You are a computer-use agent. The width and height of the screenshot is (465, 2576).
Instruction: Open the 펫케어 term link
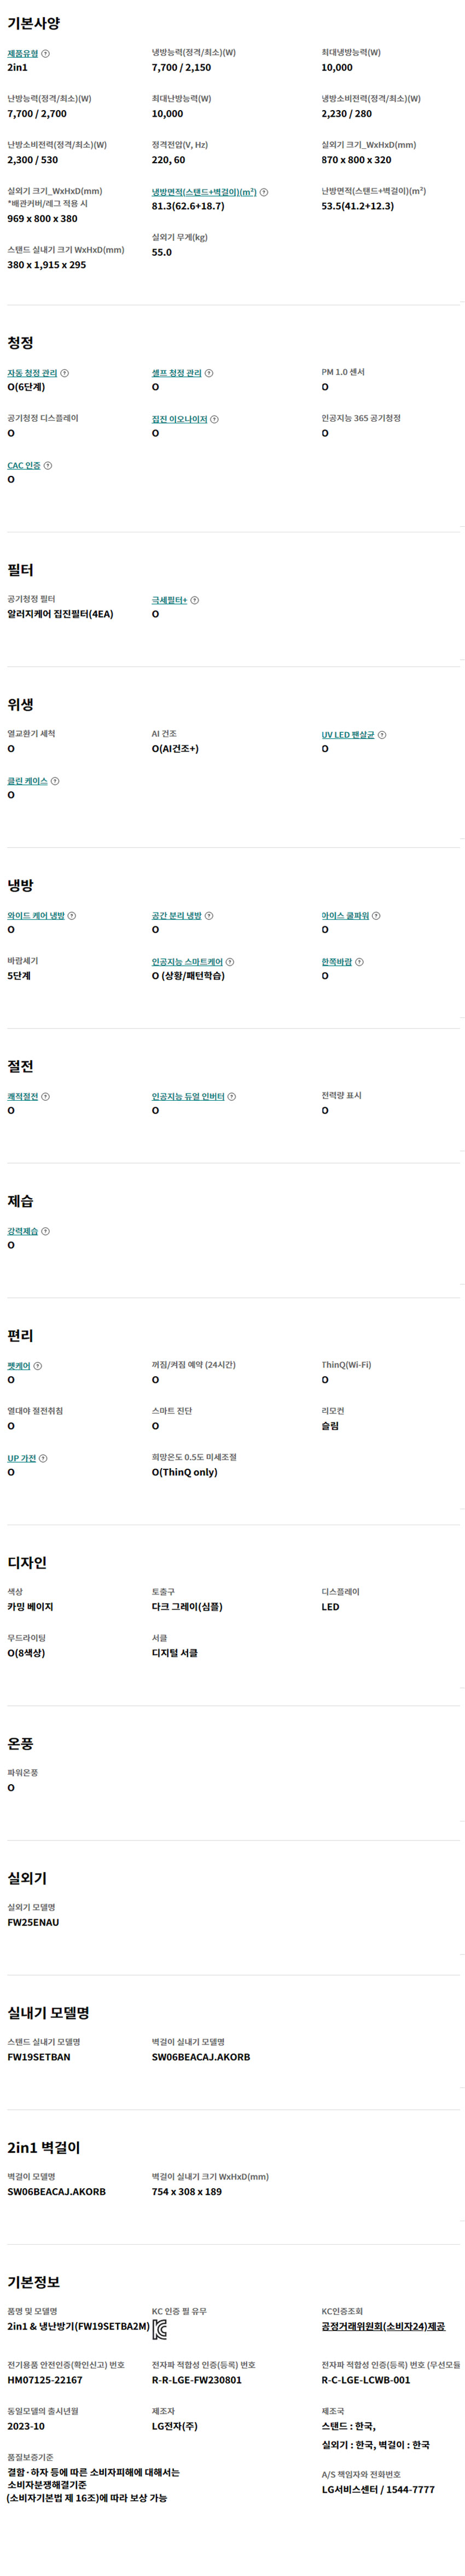[19, 1366]
